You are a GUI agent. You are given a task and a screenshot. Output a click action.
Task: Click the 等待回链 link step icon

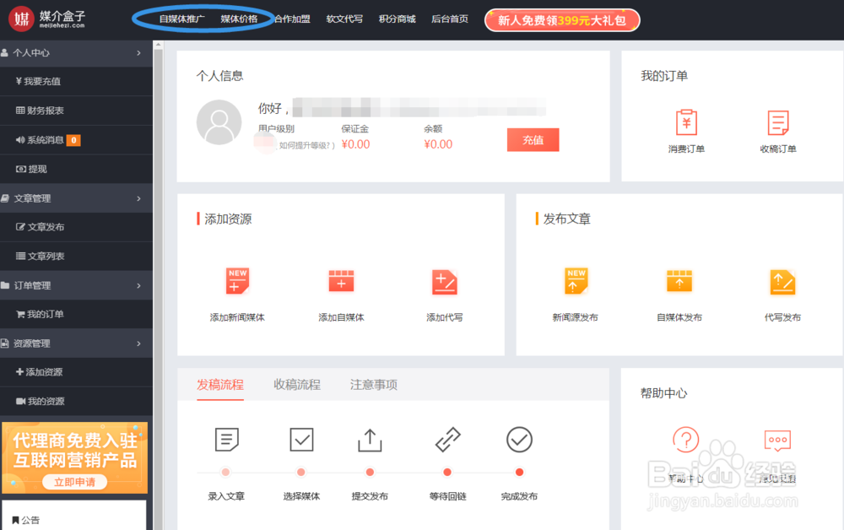[x=448, y=440]
